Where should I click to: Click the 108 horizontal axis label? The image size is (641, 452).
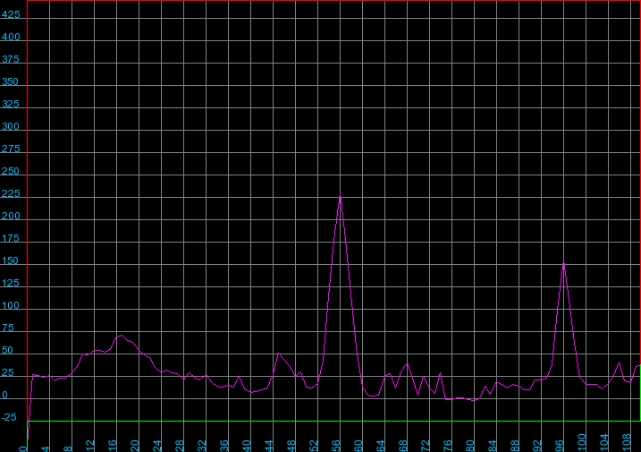pos(627,443)
